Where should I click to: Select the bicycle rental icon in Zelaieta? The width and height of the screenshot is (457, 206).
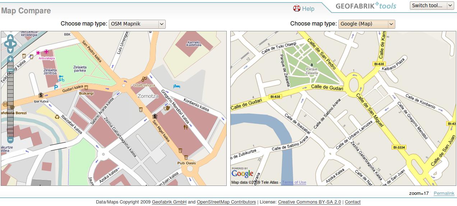click(x=61, y=78)
